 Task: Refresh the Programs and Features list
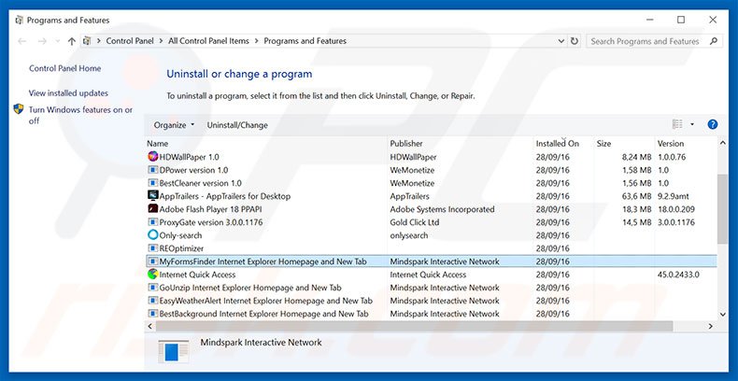pos(575,41)
